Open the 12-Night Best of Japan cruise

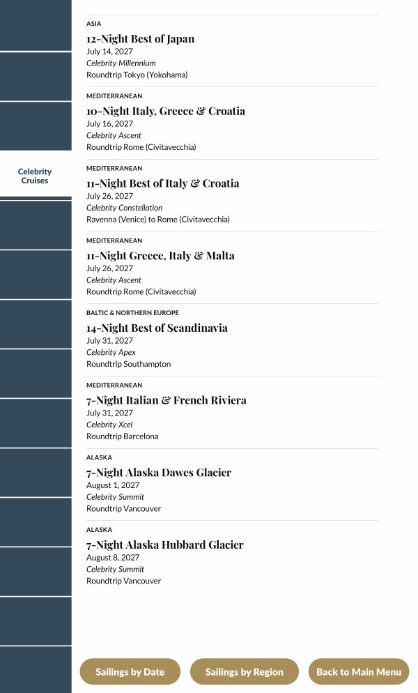pos(140,39)
